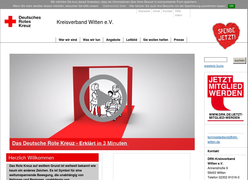The width and height of the screenshot is (248, 180).
Task: Click into the search text field
Action: (x=216, y=60)
